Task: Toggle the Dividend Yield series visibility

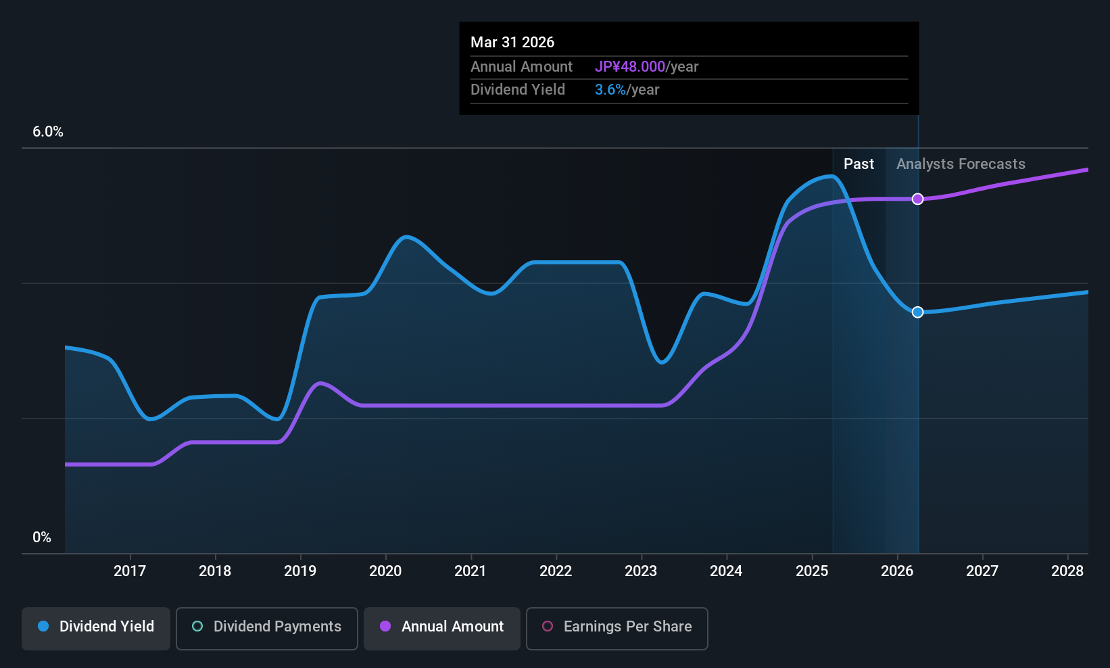Action: coord(95,628)
